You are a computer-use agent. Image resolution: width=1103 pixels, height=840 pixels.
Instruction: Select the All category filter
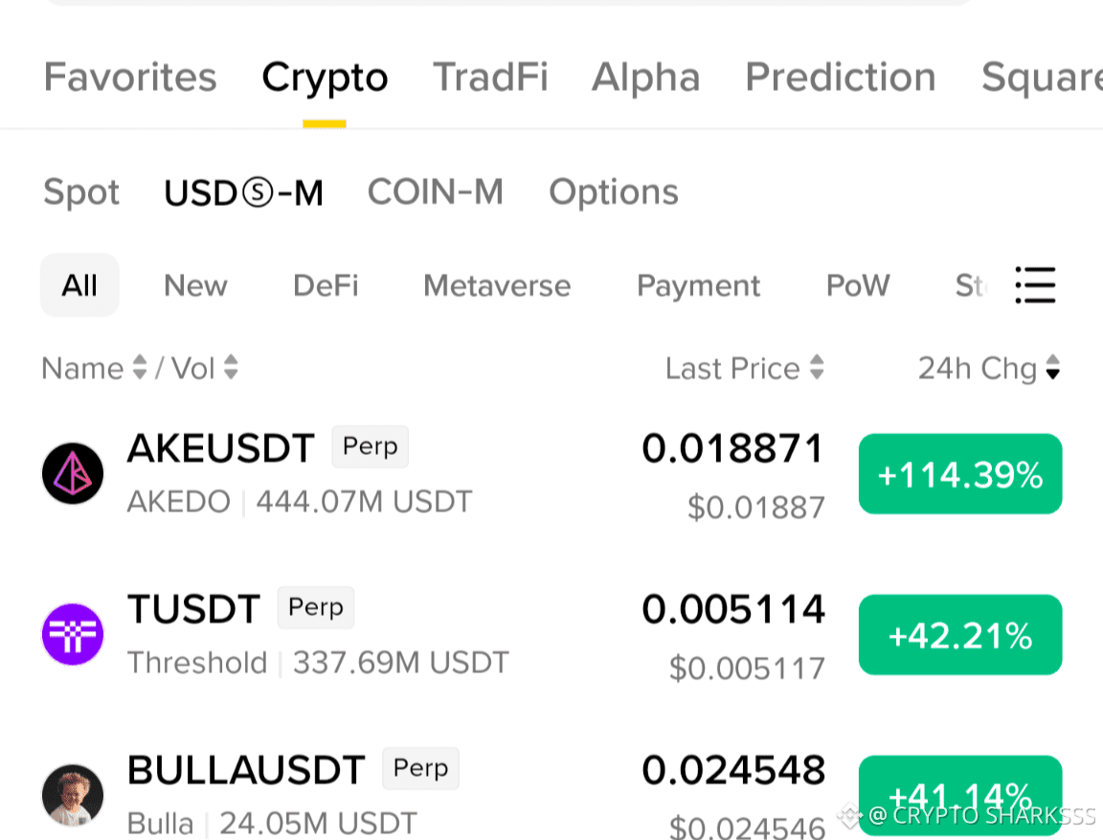79,284
